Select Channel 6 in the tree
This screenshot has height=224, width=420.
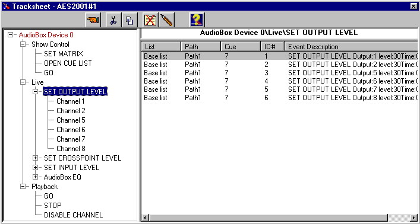71,130
